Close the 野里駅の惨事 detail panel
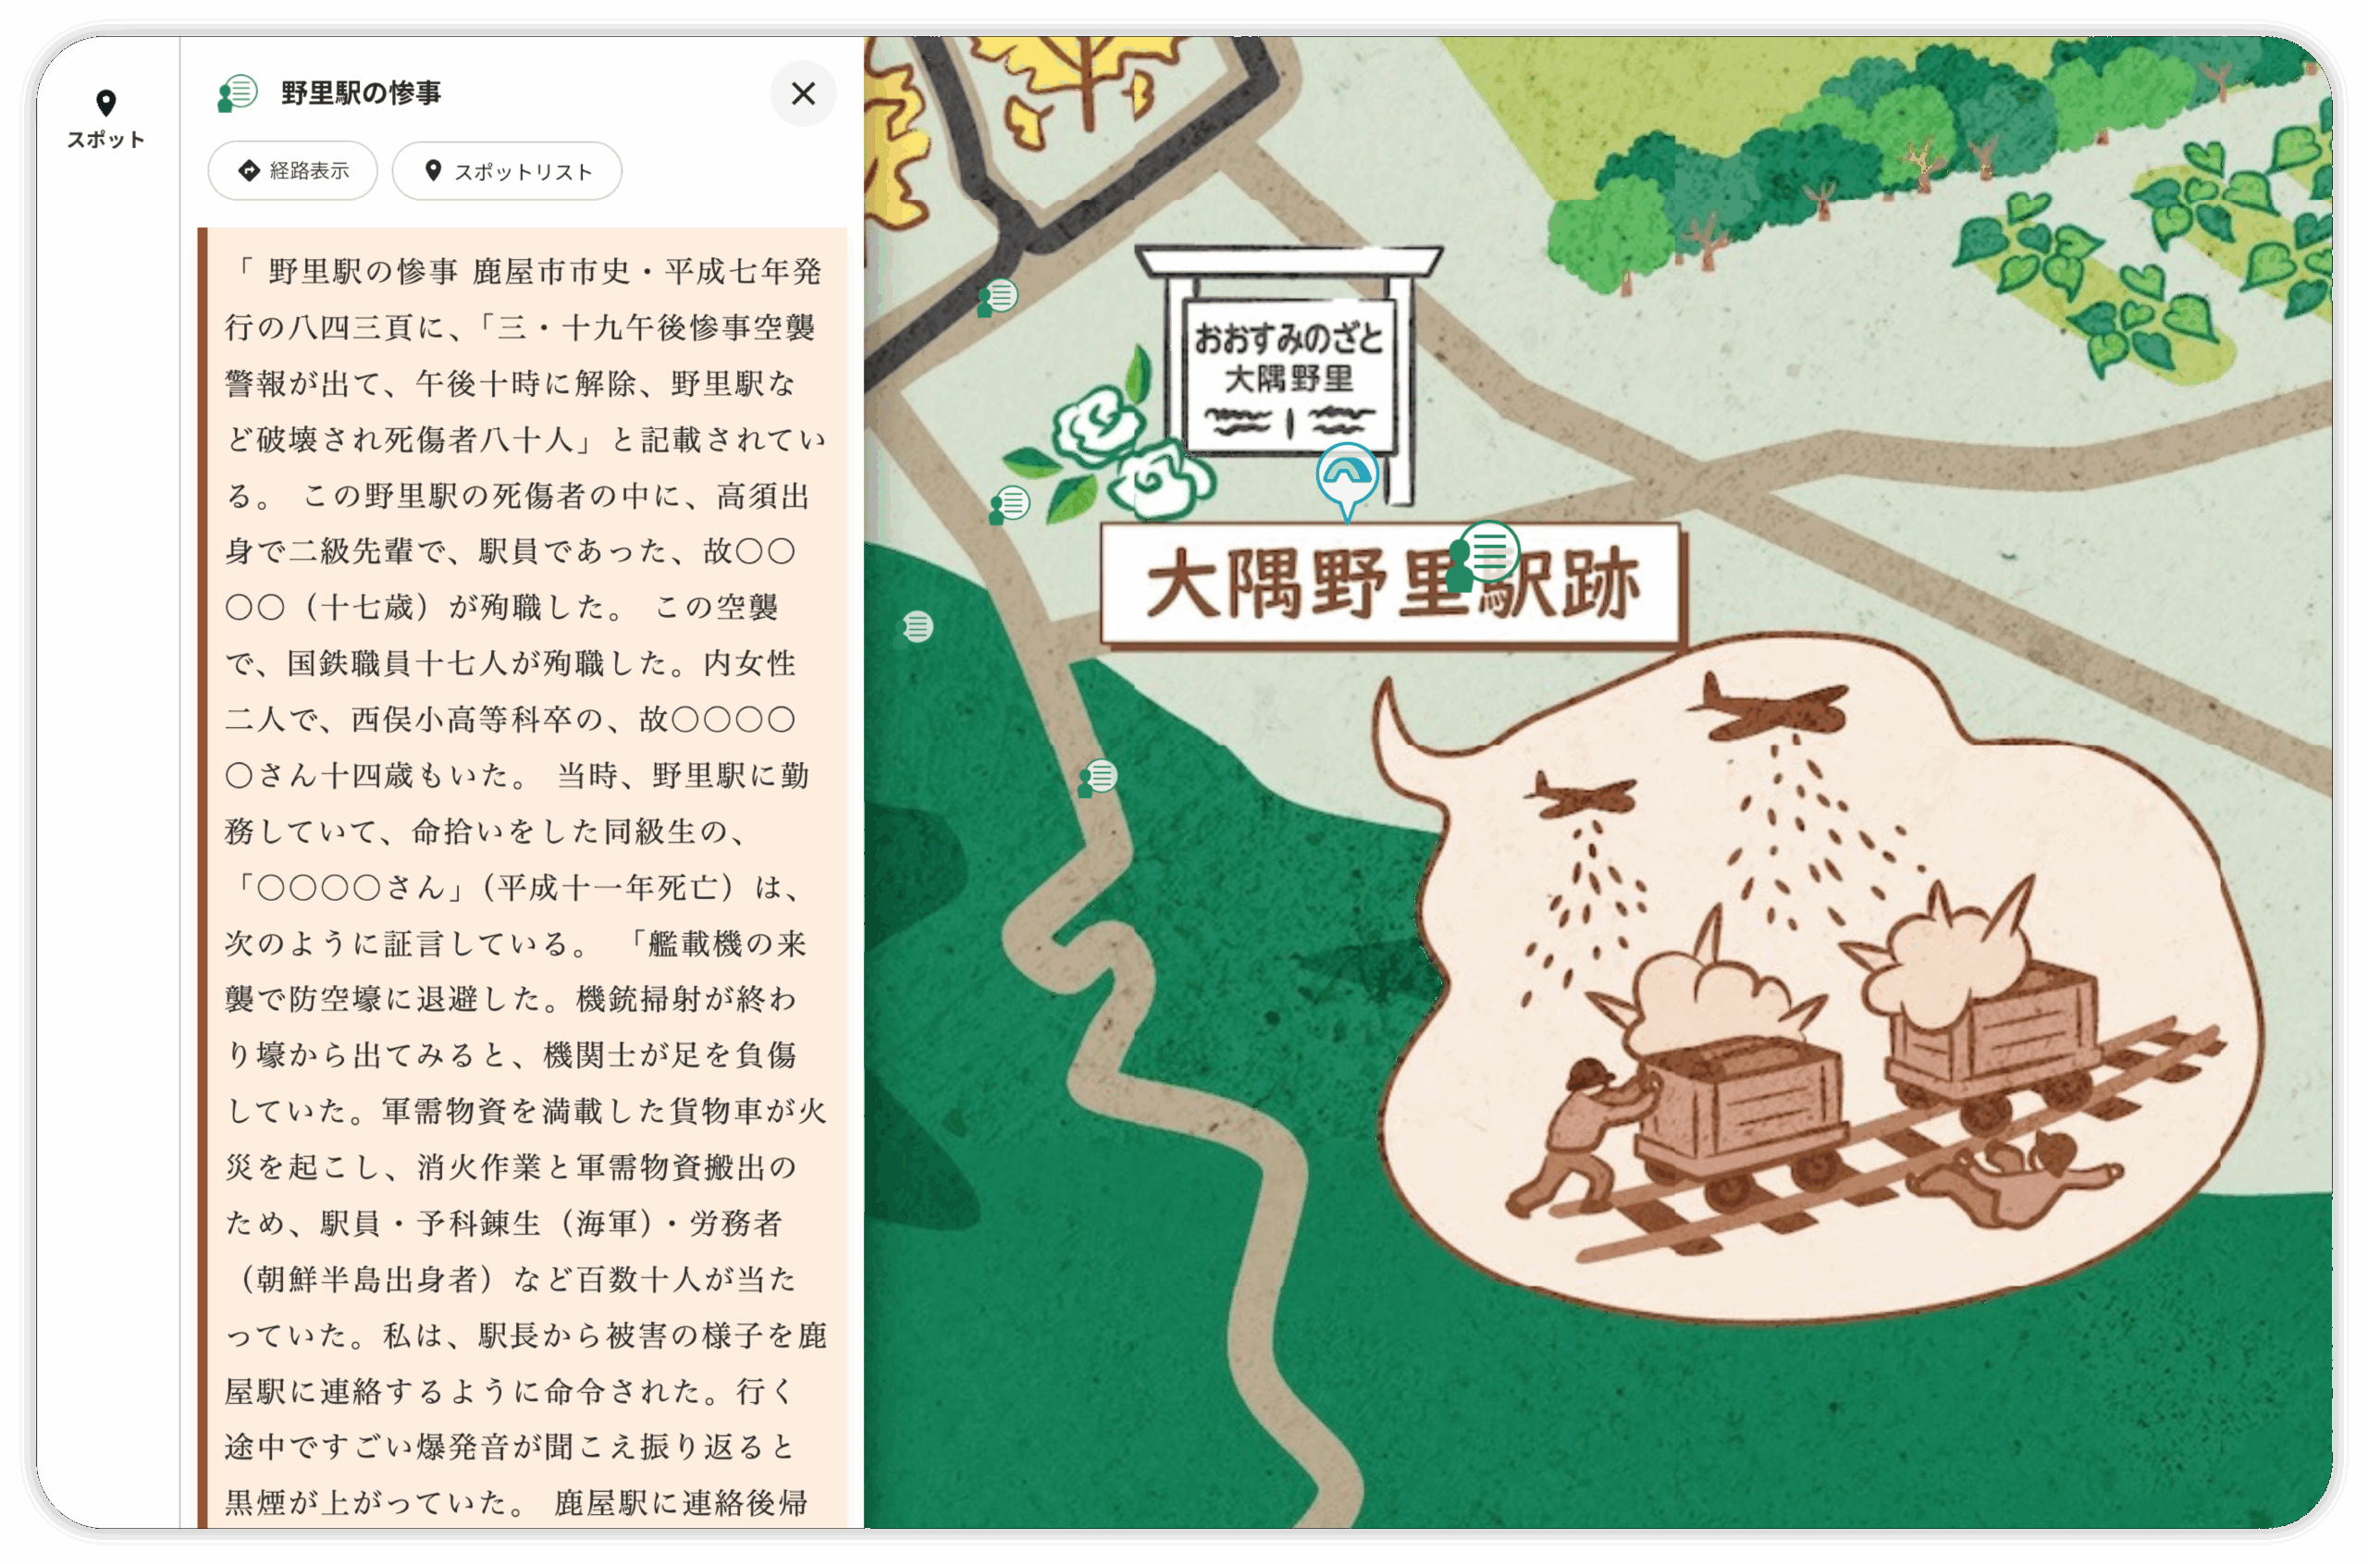The height and width of the screenshot is (1564, 2368). 804,94
